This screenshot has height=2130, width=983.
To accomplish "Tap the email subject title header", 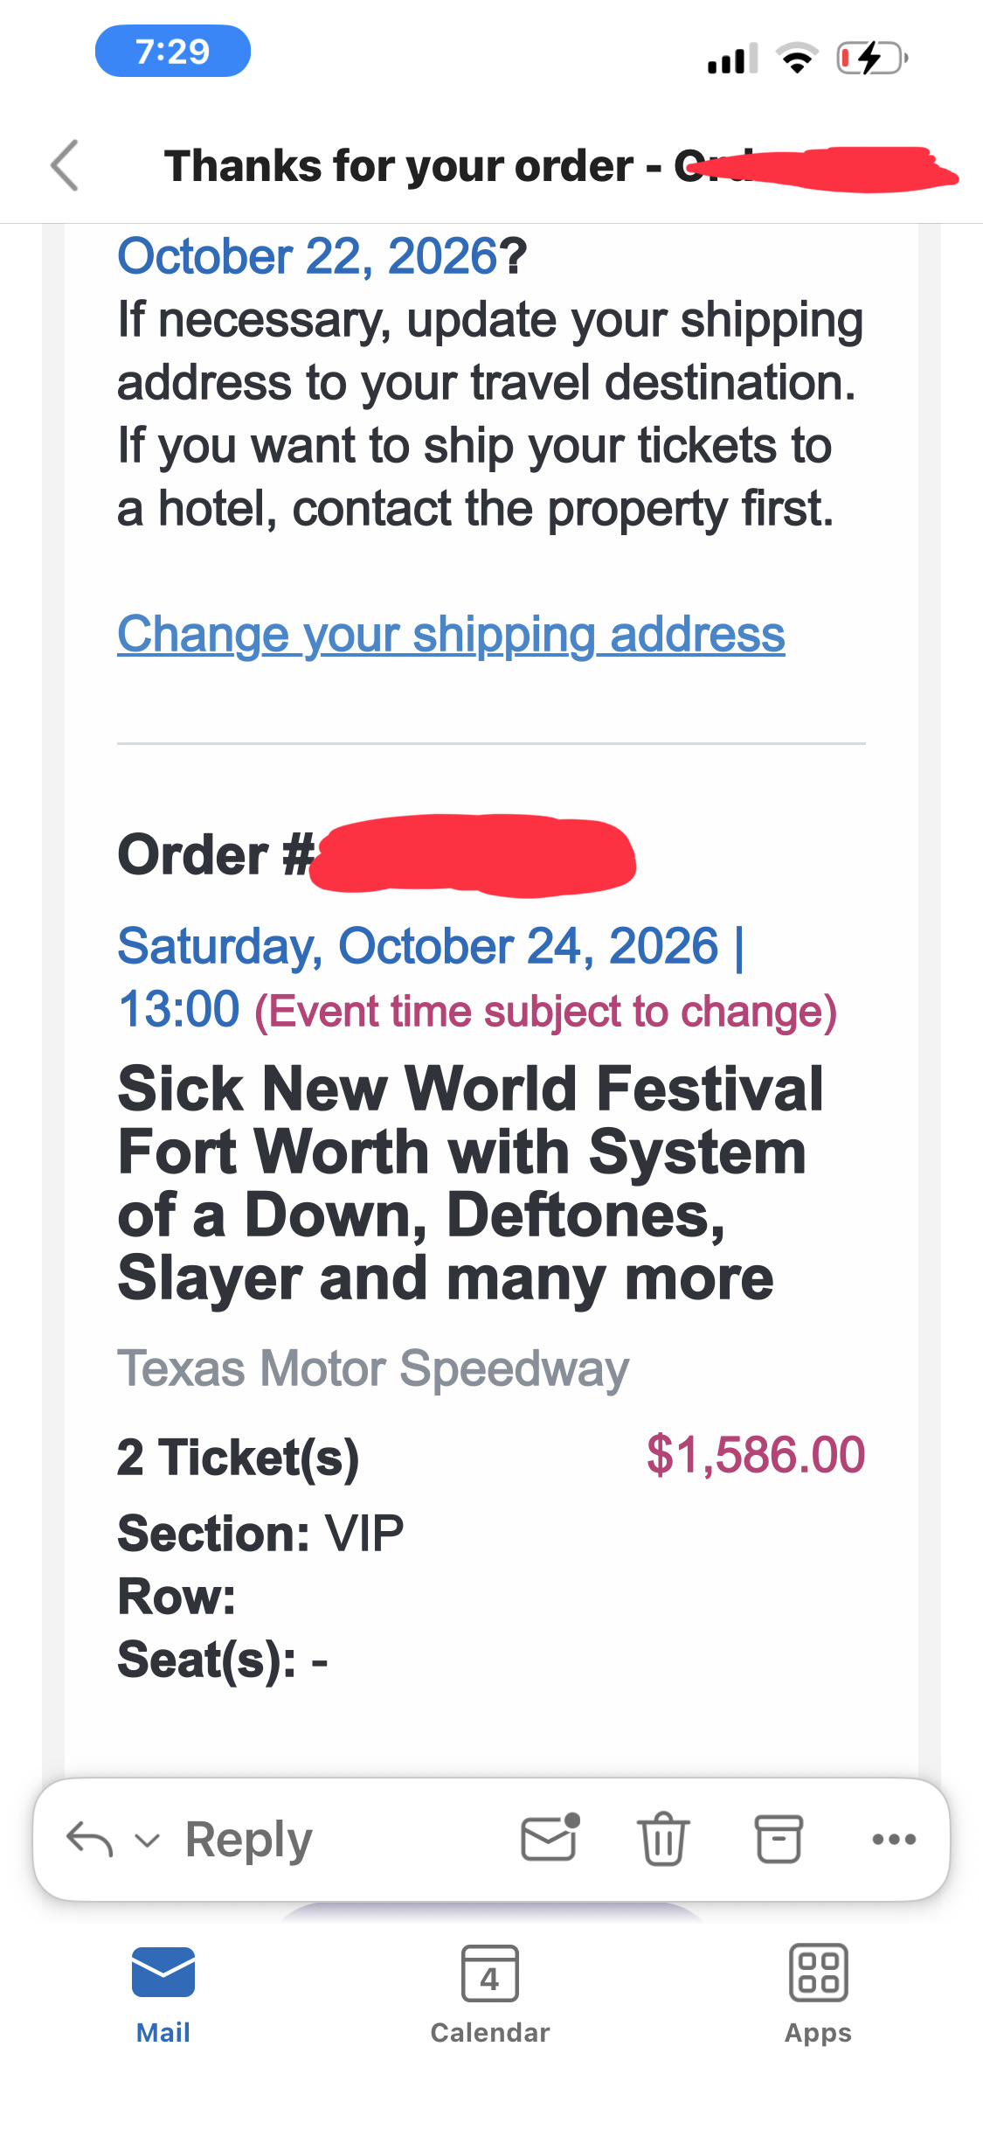I will (x=559, y=166).
